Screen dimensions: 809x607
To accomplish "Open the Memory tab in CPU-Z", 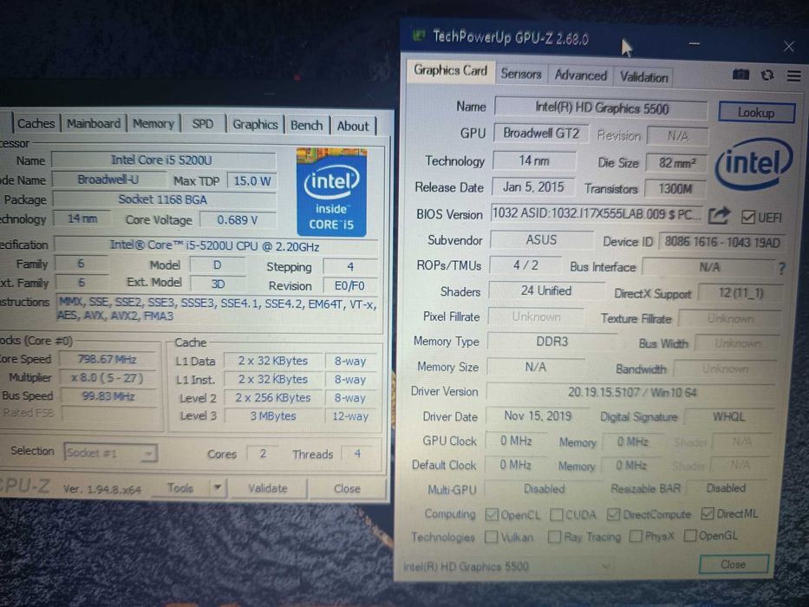I will click(x=153, y=124).
